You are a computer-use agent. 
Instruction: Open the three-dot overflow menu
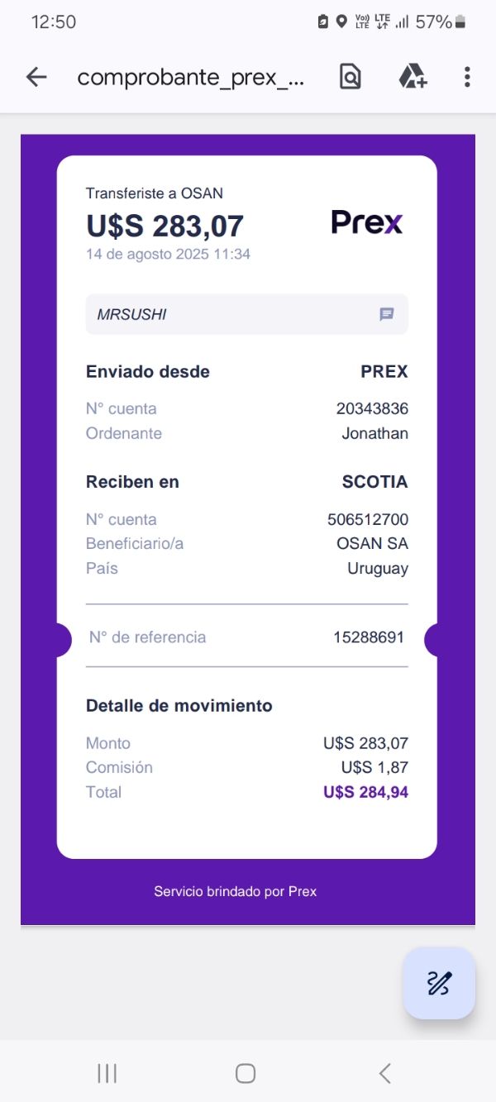click(467, 78)
